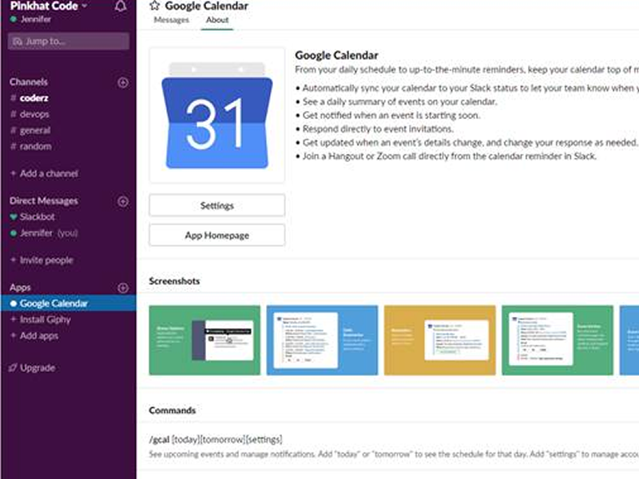Click the Jump to search field
Viewport: 639px width, 479px height.
[x=68, y=42]
